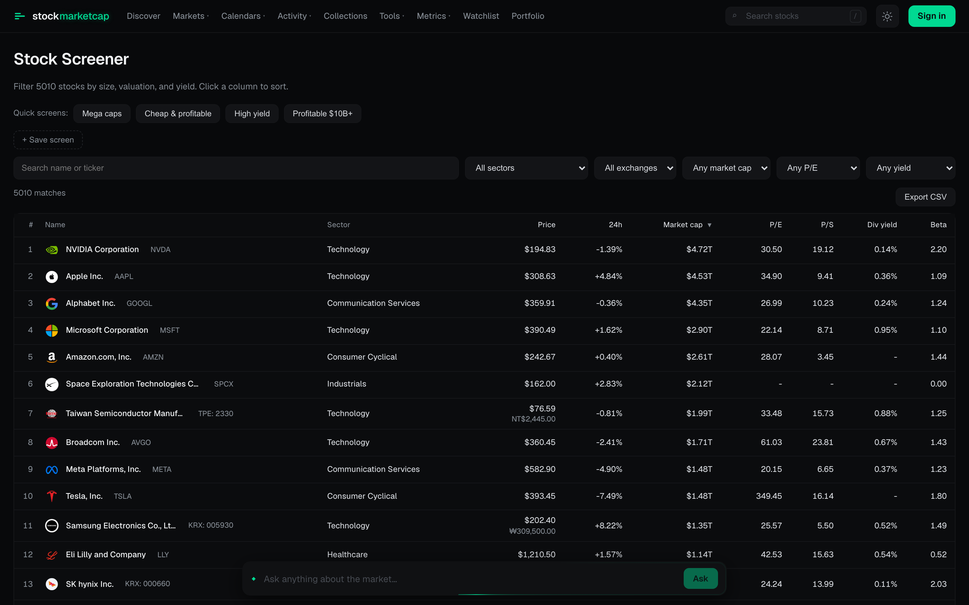Click the $4.72T market cap value
The height and width of the screenshot is (605, 969).
click(699, 250)
